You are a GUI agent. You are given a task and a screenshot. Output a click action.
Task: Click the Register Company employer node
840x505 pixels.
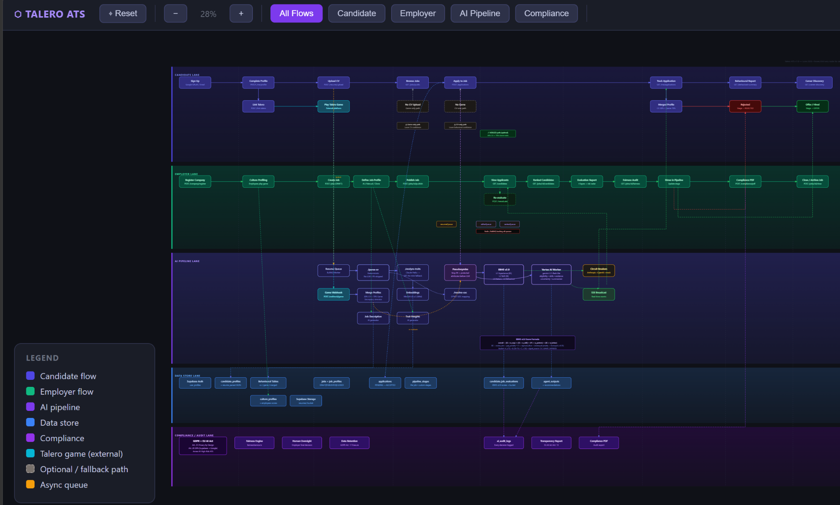coord(195,182)
